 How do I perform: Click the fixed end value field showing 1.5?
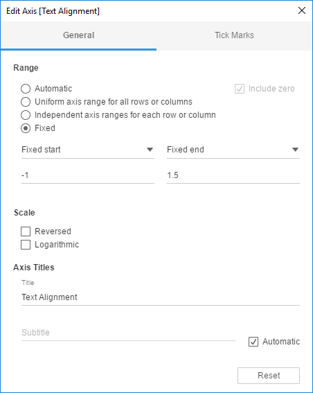click(233, 175)
